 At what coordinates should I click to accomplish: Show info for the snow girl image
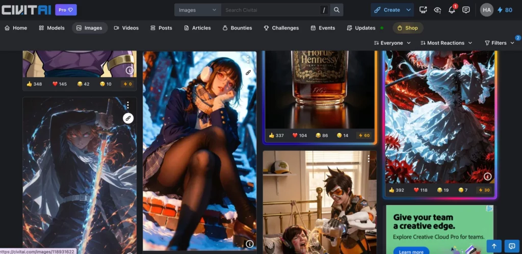pyautogui.click(x=250, y=245)
